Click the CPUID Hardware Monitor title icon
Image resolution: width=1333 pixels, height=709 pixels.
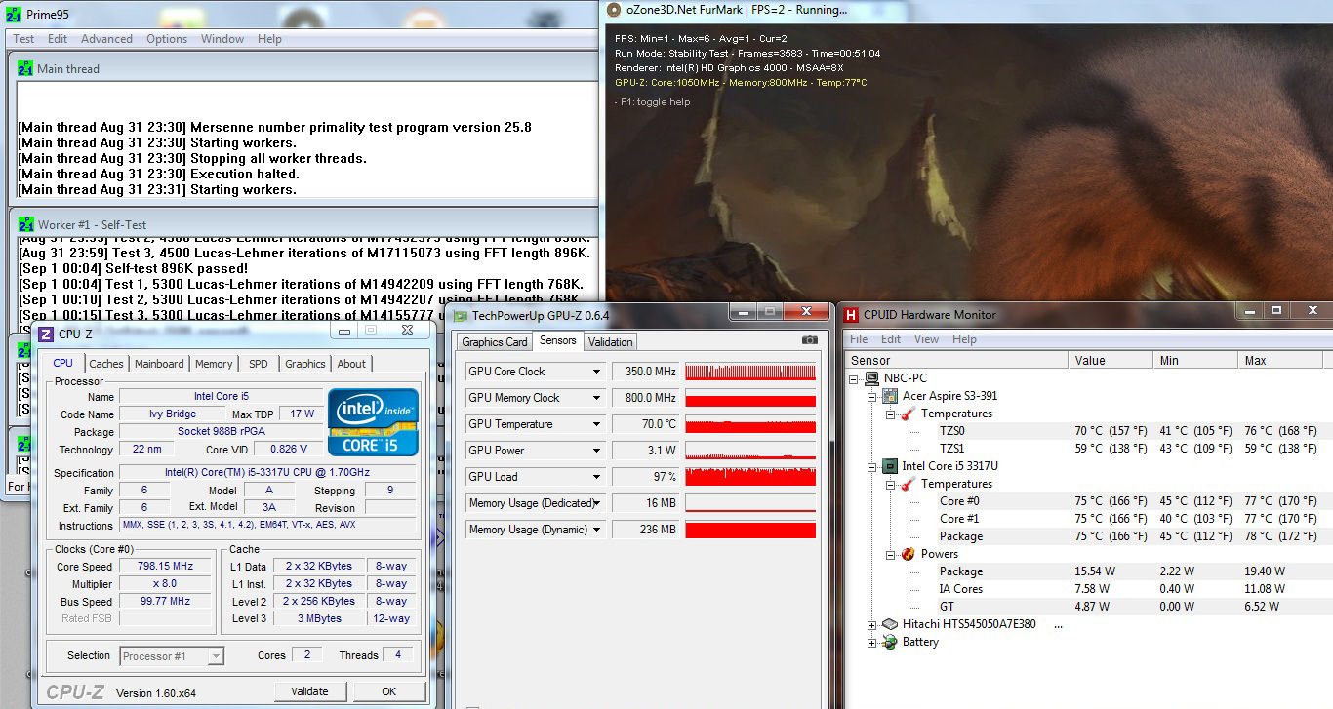(851, 314)
